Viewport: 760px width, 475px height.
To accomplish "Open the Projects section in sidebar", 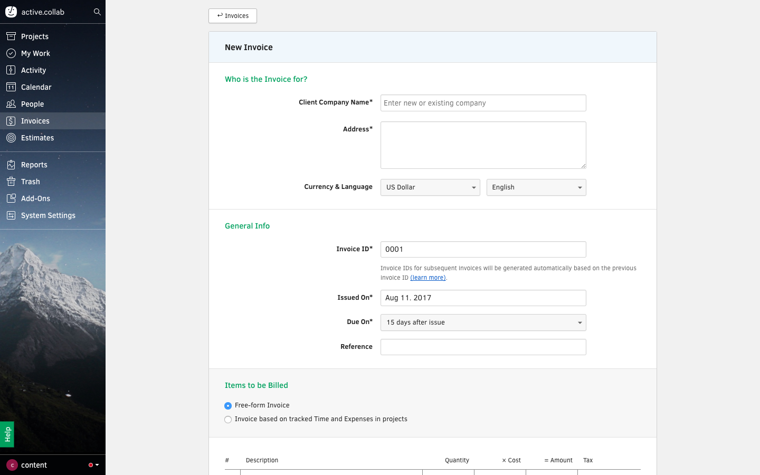I will tap(11, 36).
